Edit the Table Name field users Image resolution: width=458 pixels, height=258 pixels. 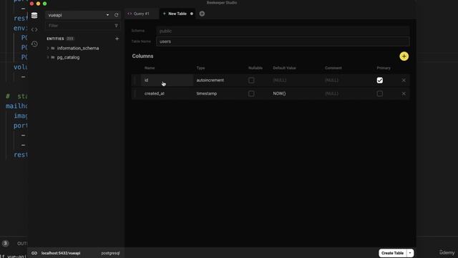point(283,42)
